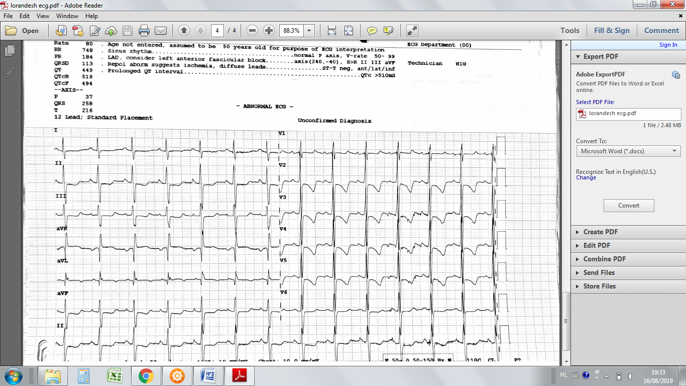Viewport: 686px width, 386px height.
Task: Open Google Chrome from the taskbar
Action: point(146,376)
